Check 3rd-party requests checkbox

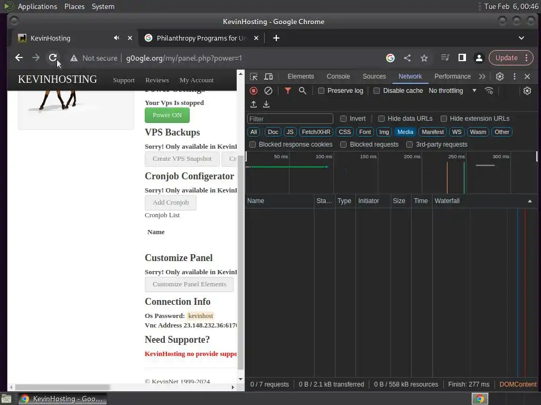[x=409, y=144]
